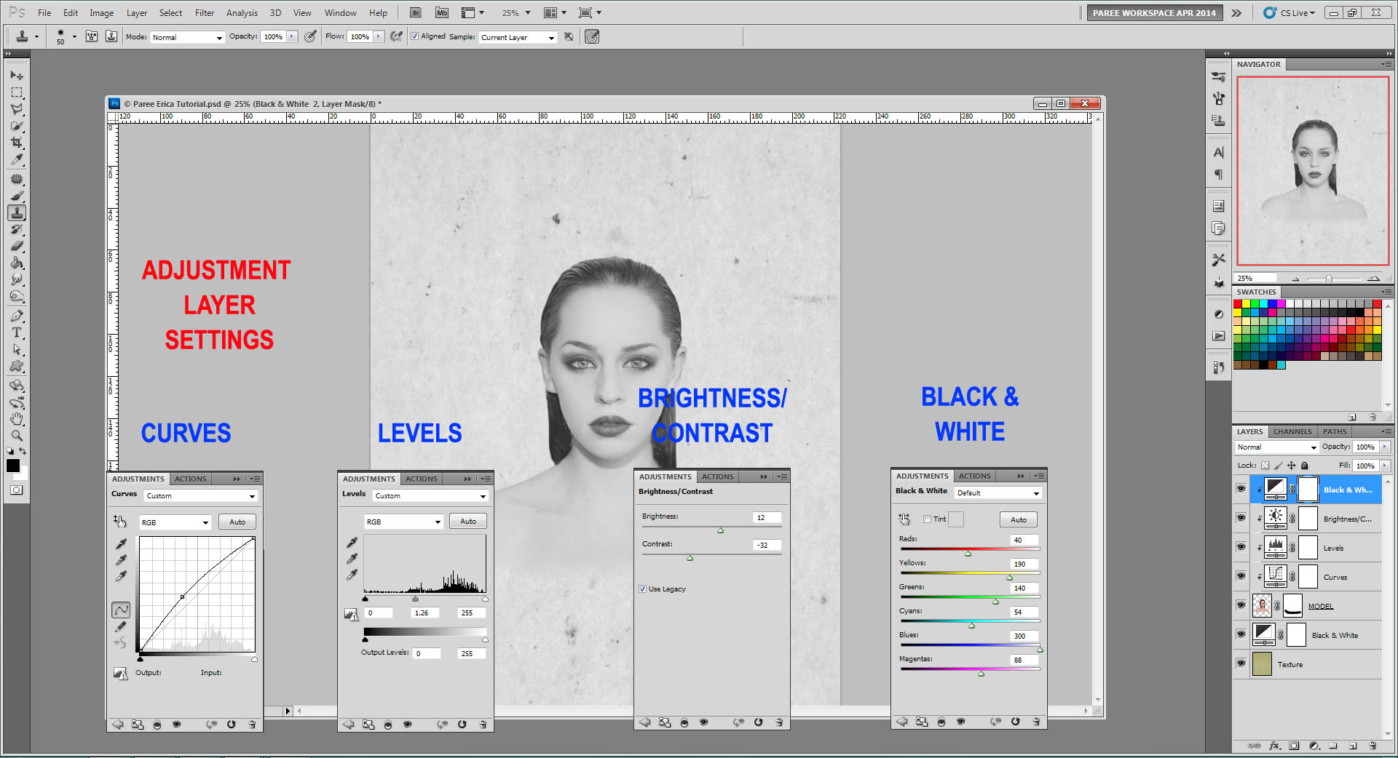Click the Navigator preview thumbnail
The image size is (1398, 758).
pos(1313,171)
